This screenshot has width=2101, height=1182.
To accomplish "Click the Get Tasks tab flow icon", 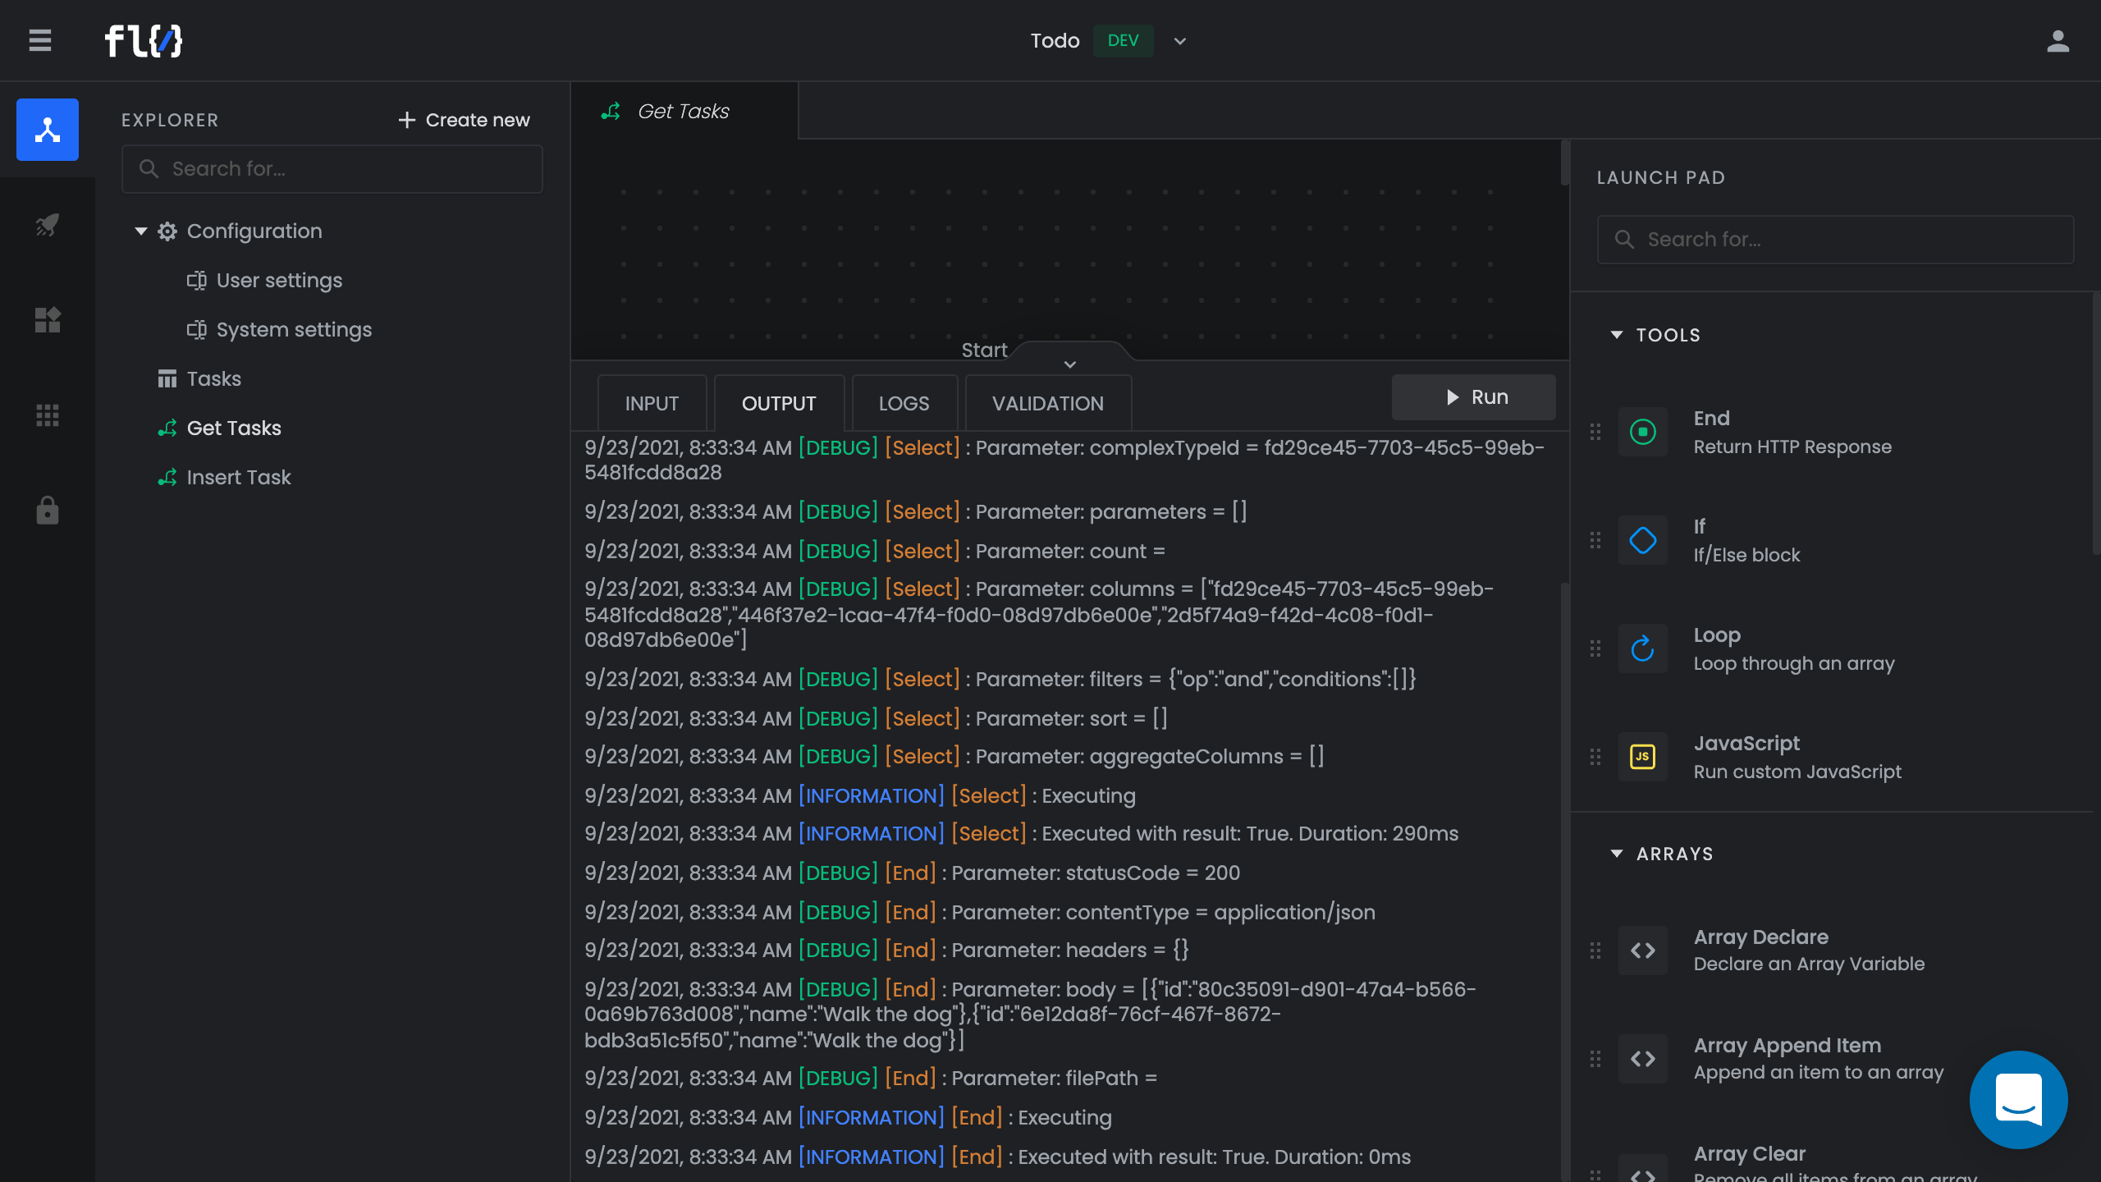I will 611,111.
